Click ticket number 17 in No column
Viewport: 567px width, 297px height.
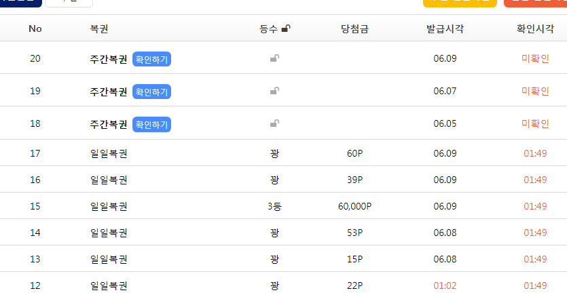coord(35,153)
